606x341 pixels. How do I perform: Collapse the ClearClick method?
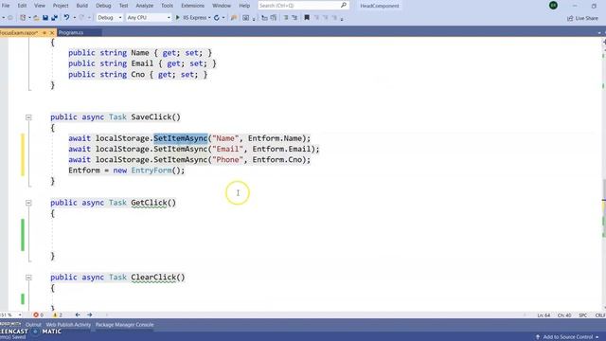28,278
